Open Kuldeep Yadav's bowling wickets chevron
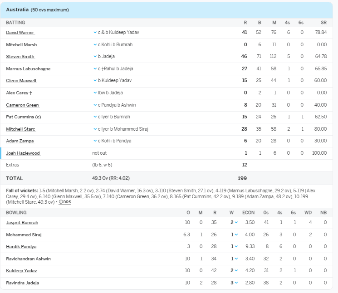Viewport: 338px width, 293px height. (x=236, y=271)
